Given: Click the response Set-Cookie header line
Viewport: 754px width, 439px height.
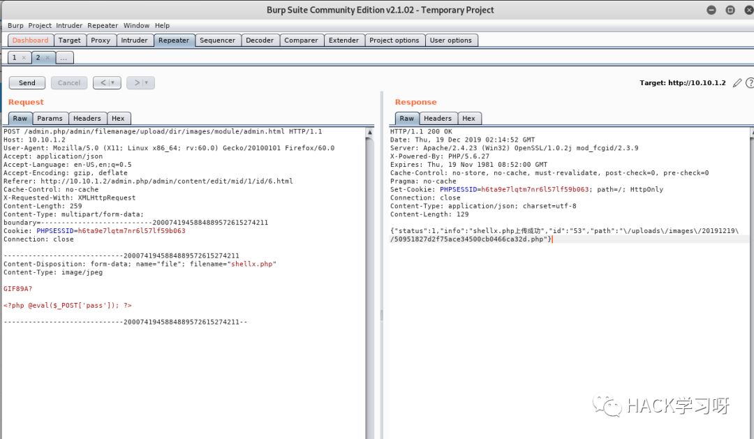Looking at the screenshot, I should pyautogui.click(x=526, y=189).
